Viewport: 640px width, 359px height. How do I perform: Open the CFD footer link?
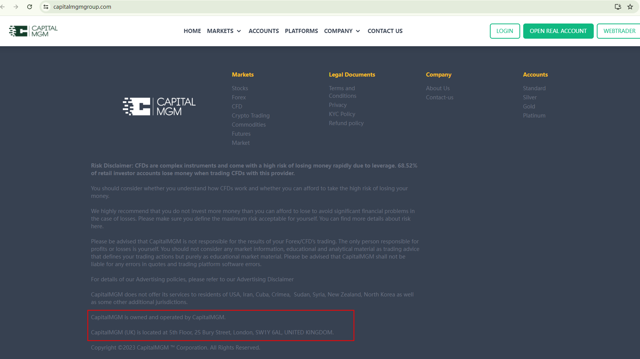click(237, 107)
